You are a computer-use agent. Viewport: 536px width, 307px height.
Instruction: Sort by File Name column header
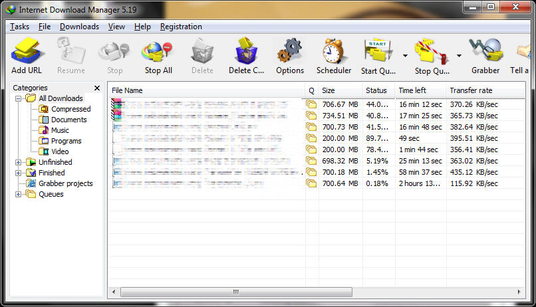point(207,90)
